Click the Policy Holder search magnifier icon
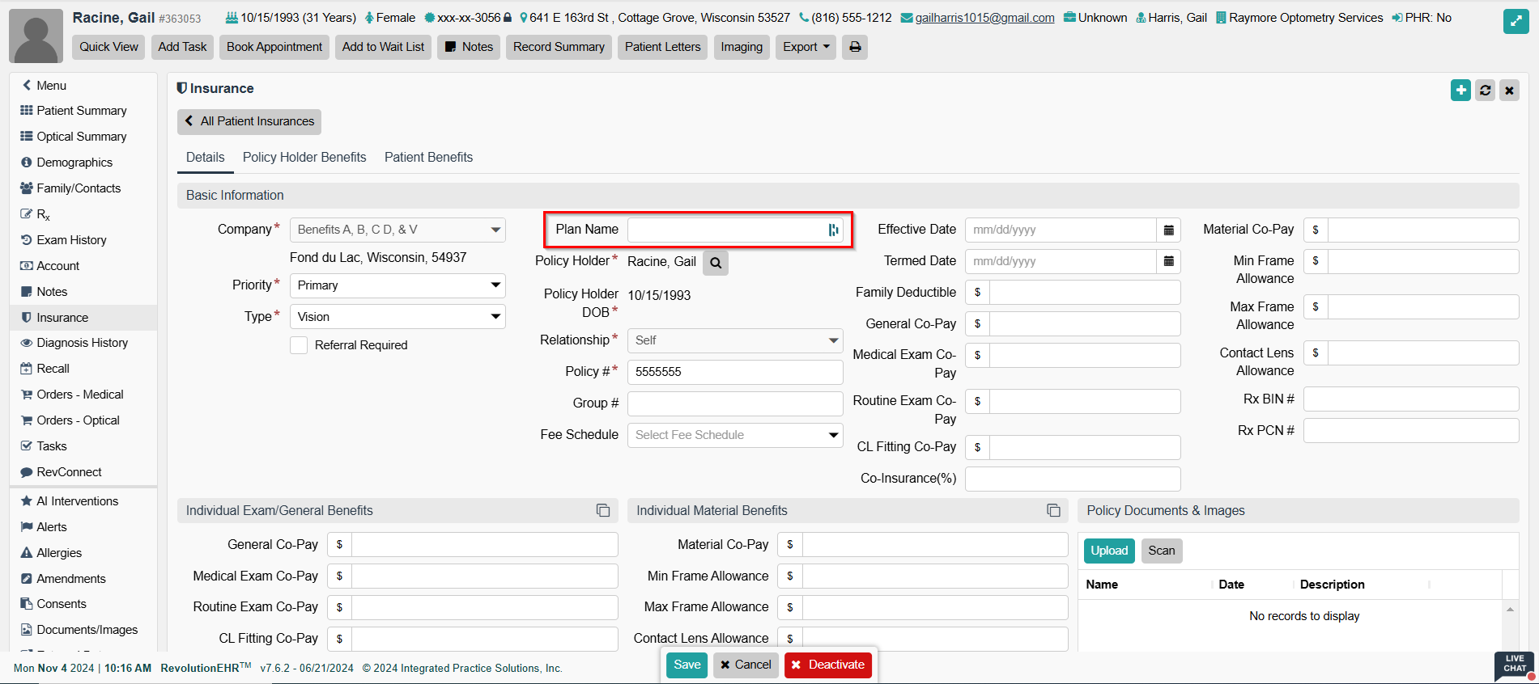1539x684 pixels. (716, 263)
